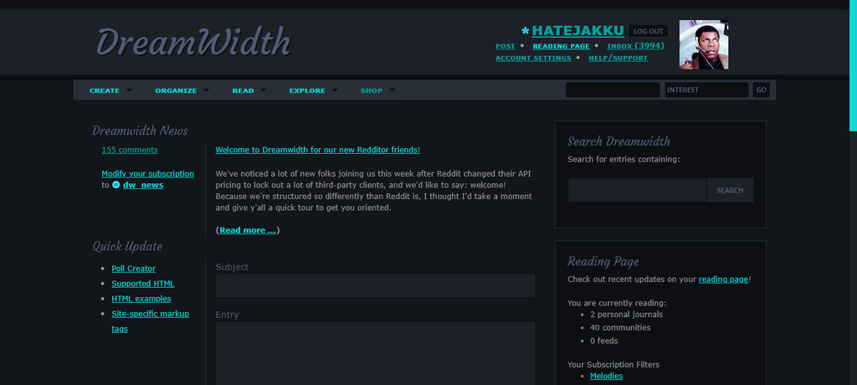Open the dw_news community link
Screen dimensions: 857x385
pos(142,186)
